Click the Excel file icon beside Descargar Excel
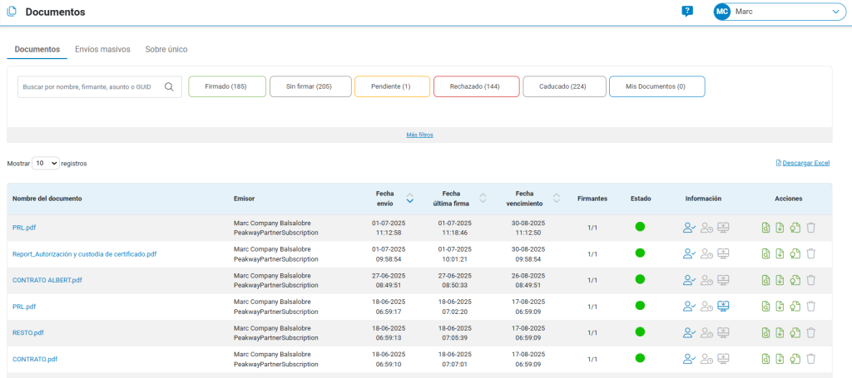Screen dimensions: 852x378 coord(779,163)
